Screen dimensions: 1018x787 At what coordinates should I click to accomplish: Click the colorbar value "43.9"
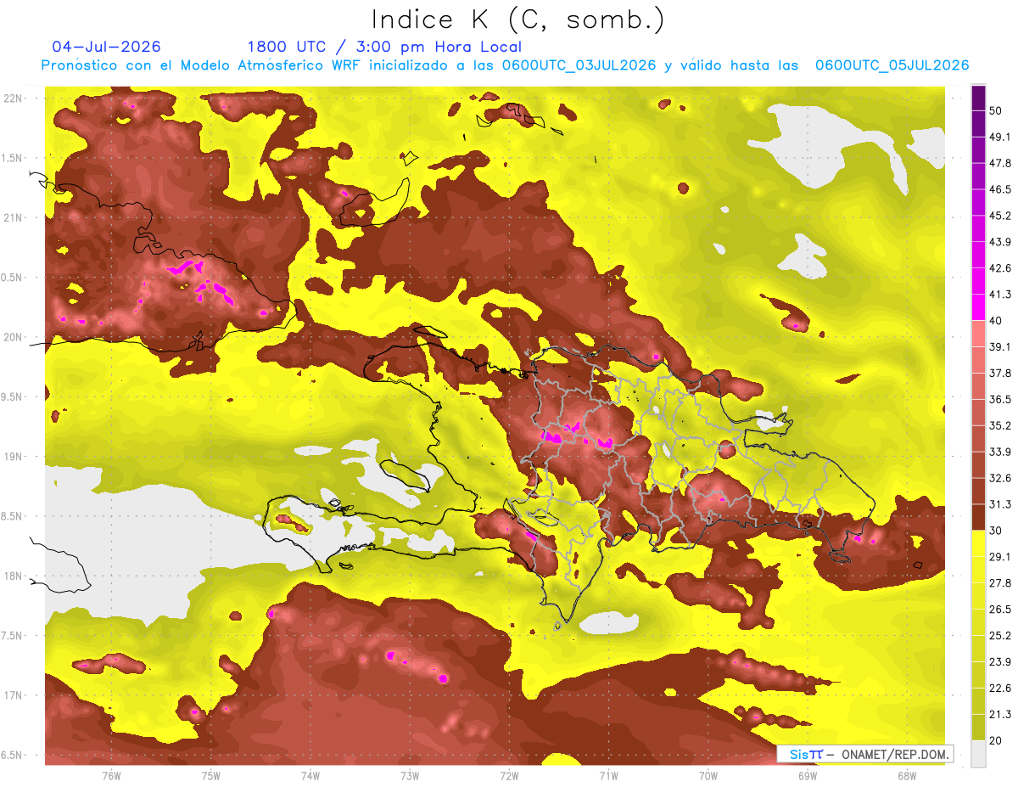click(x=998, y=242)
